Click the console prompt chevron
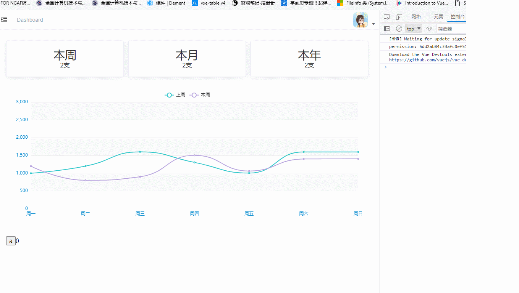This screenshot has width=519, height=293. tap(386, 67)
